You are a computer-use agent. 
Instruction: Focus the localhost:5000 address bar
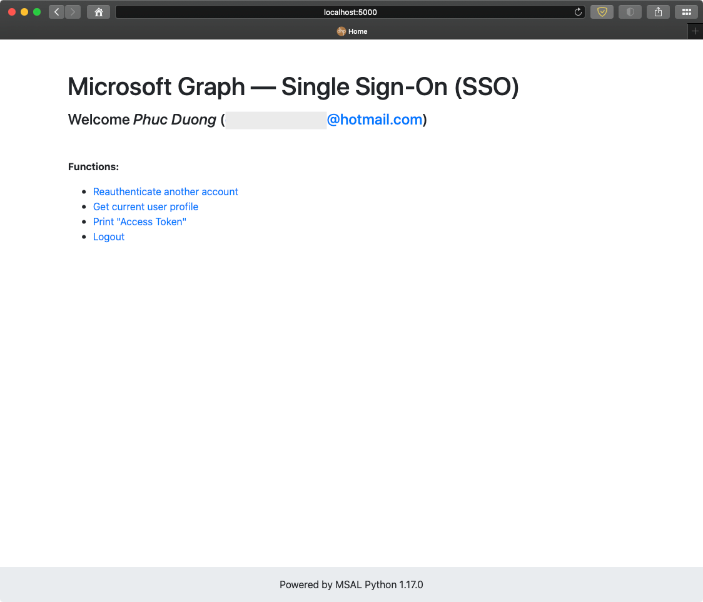click(350, 12)
